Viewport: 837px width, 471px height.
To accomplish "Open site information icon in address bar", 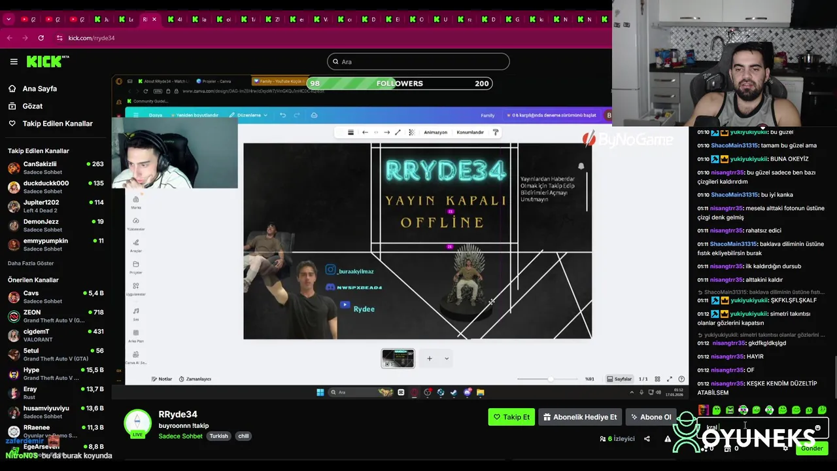I will [60, 38].
